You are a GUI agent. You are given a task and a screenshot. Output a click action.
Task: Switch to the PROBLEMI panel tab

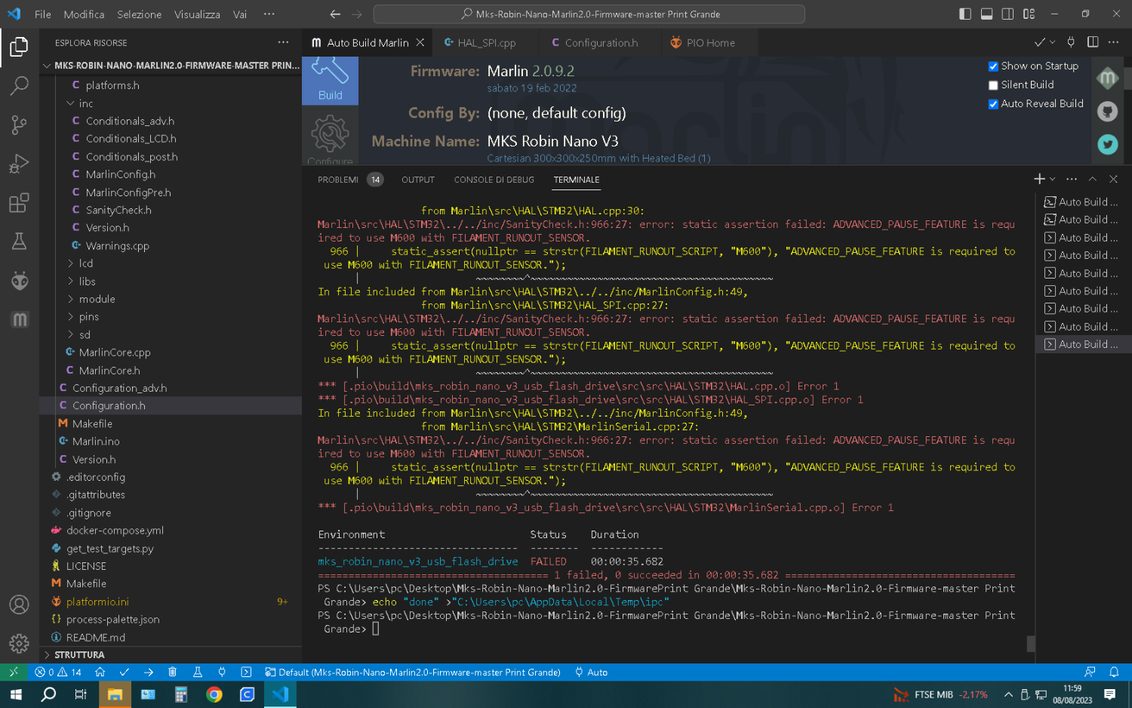[338, 180]
